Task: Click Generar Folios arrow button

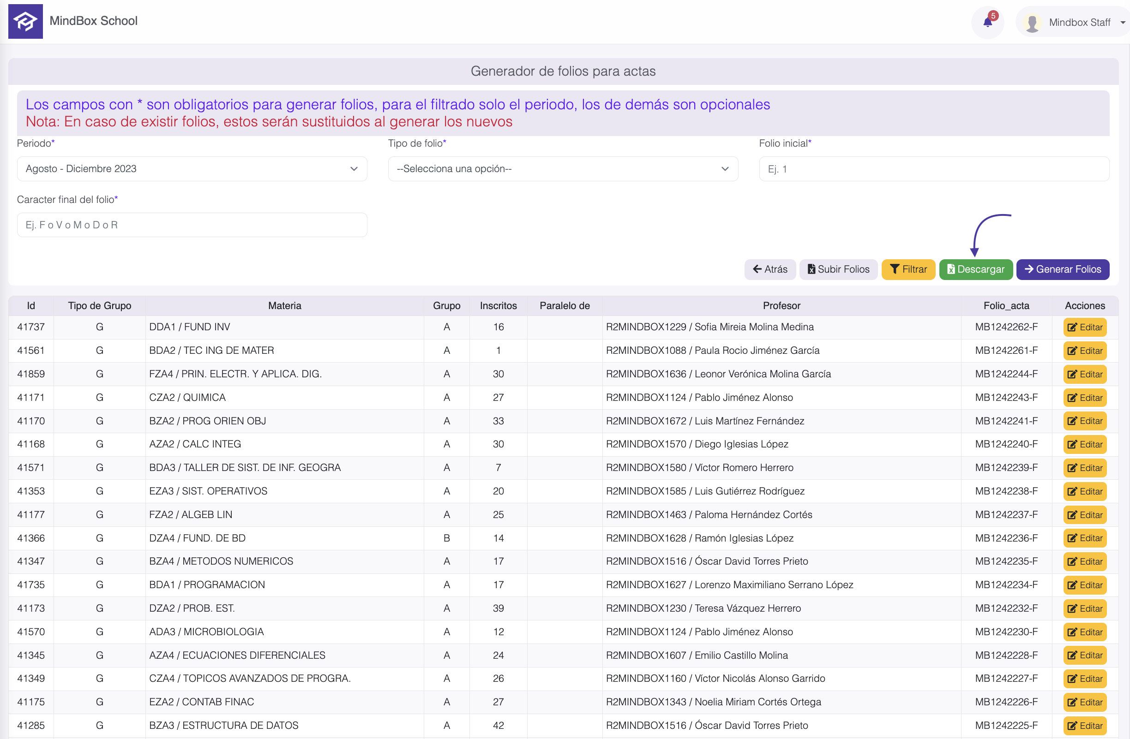Action: (1062, 269)
